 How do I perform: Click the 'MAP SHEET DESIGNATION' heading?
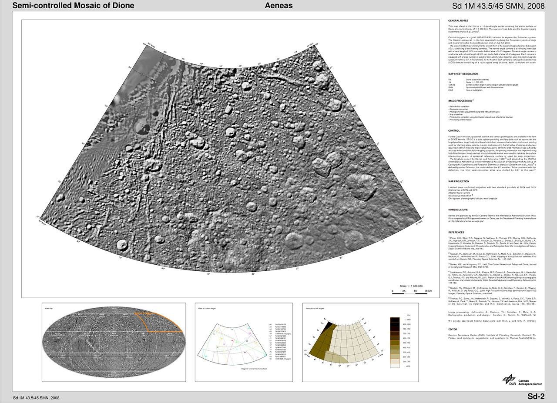point(463,74)
